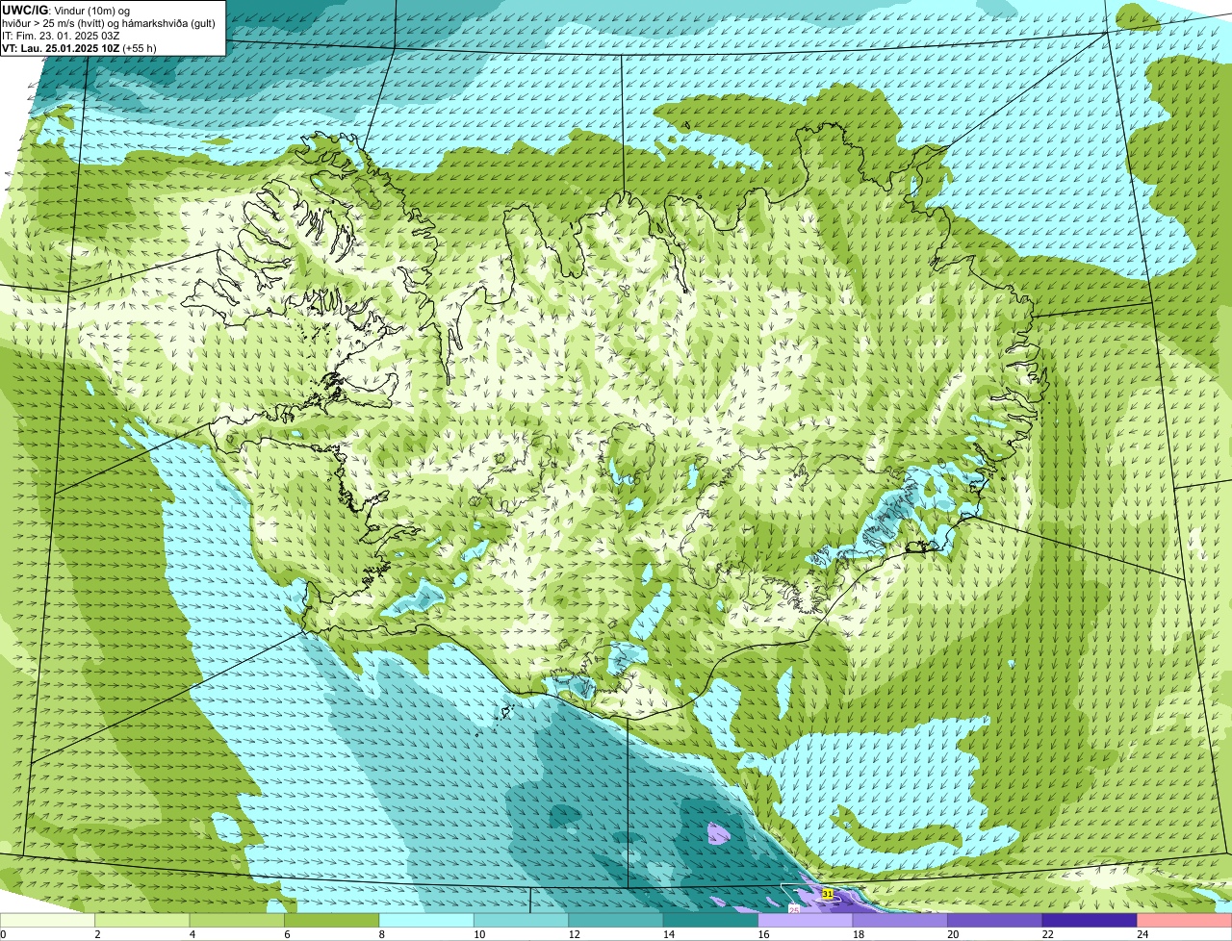Image resolution: width=1232 pixels, height=941 pixels.
Task: Click the 14–16 m/s dark teal swatch
Action: click(x=711, y=920)
